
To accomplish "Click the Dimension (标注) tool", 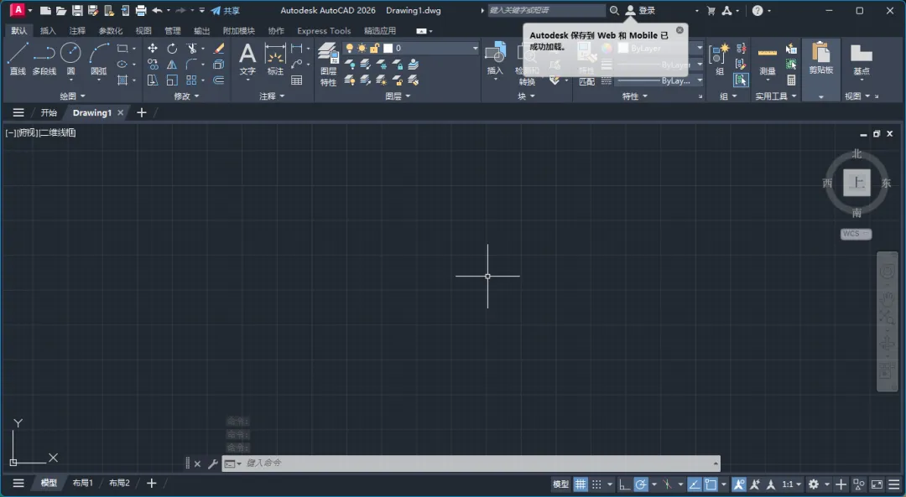I will 275,59.
